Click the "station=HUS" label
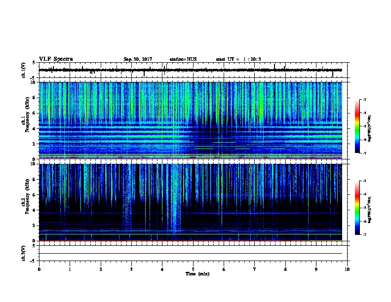Viewport: 391px width, 302px height. click(x=183, y=59)
